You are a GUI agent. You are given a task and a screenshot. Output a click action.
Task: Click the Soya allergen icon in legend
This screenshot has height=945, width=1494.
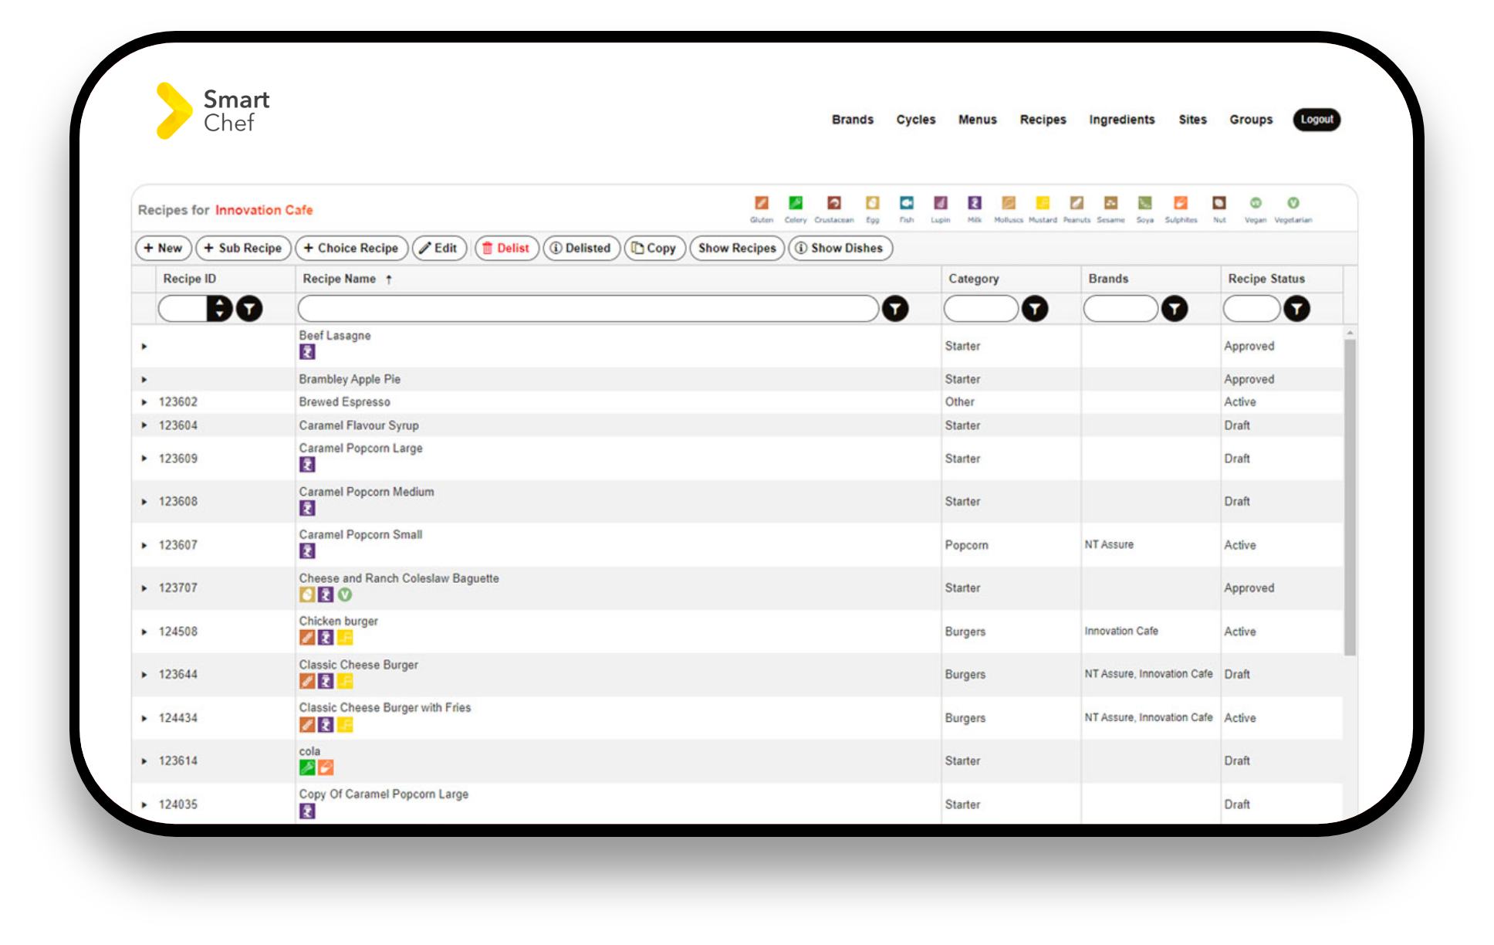(x=1144, y=203)
